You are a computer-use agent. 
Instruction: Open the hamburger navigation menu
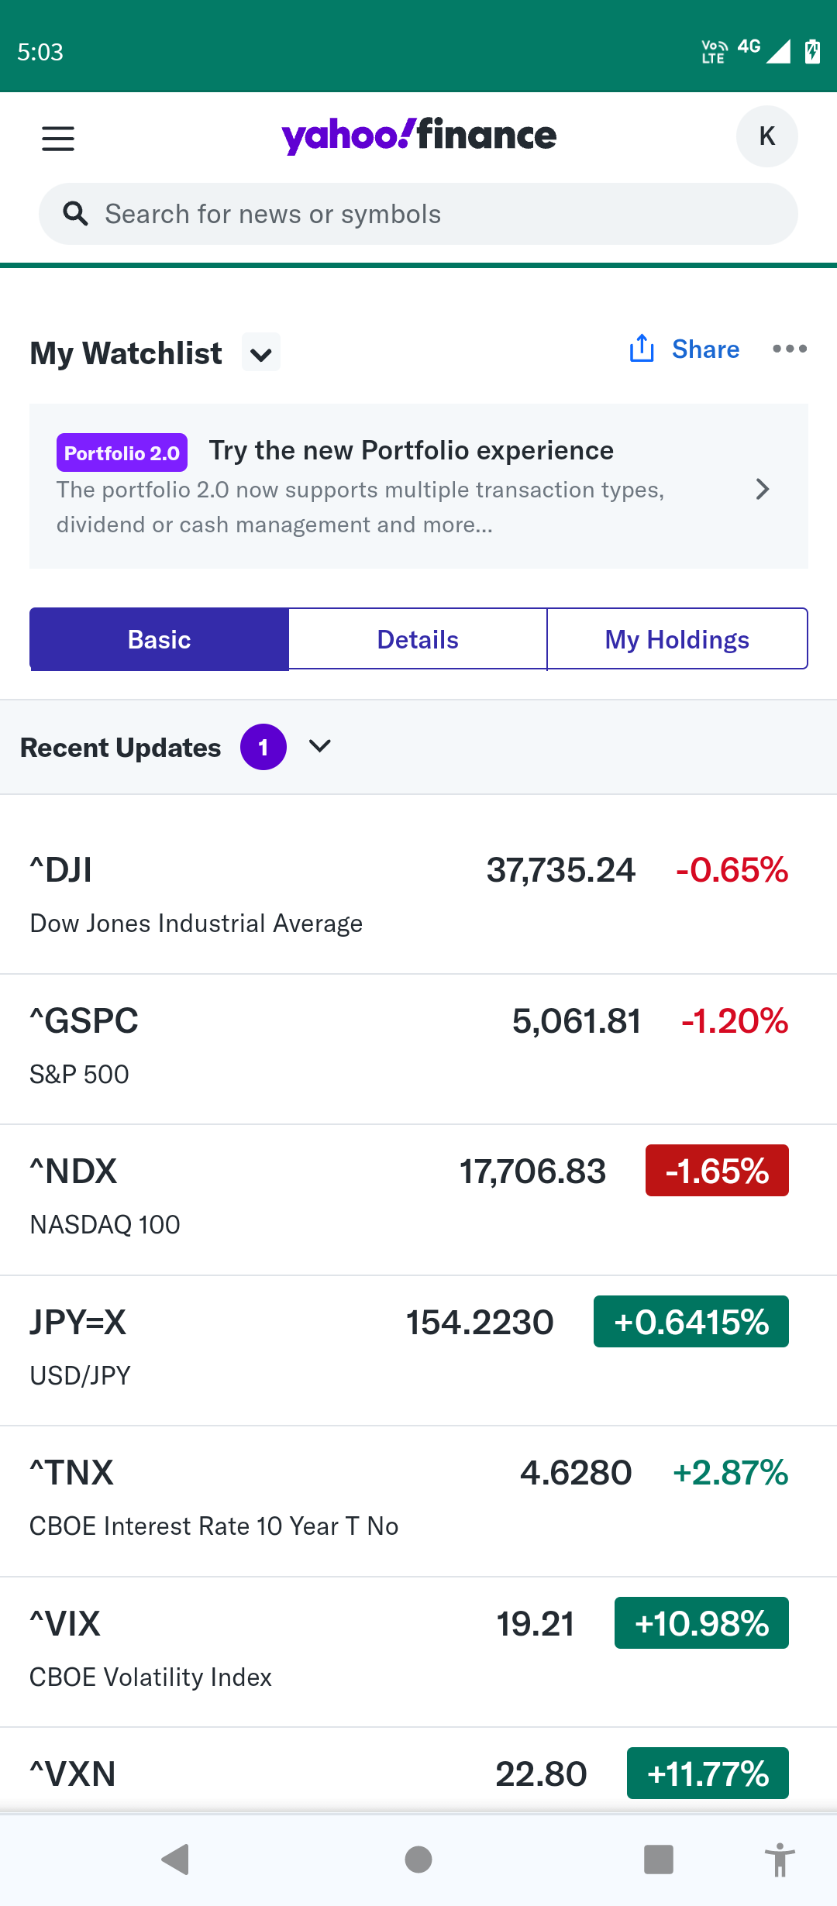(x=58, y=139)
